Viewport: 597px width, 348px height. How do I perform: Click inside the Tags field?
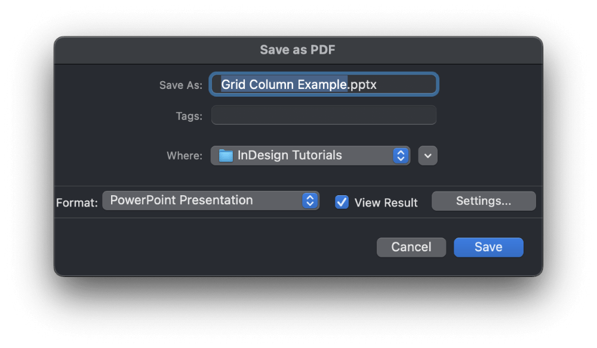(x=323, y=115)
